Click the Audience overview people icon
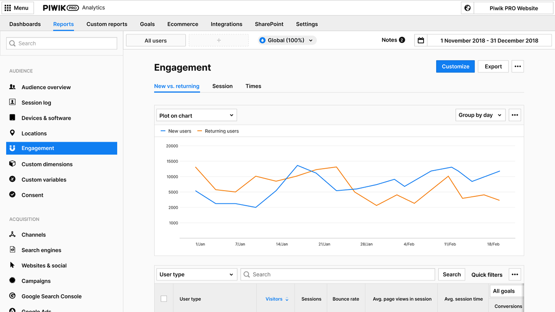The width and height of the screenshot is (555, 312). pyautogui.click(x=13, y=87)
